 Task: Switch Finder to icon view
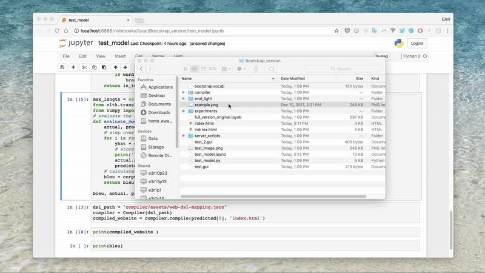(x=186, y=69)
